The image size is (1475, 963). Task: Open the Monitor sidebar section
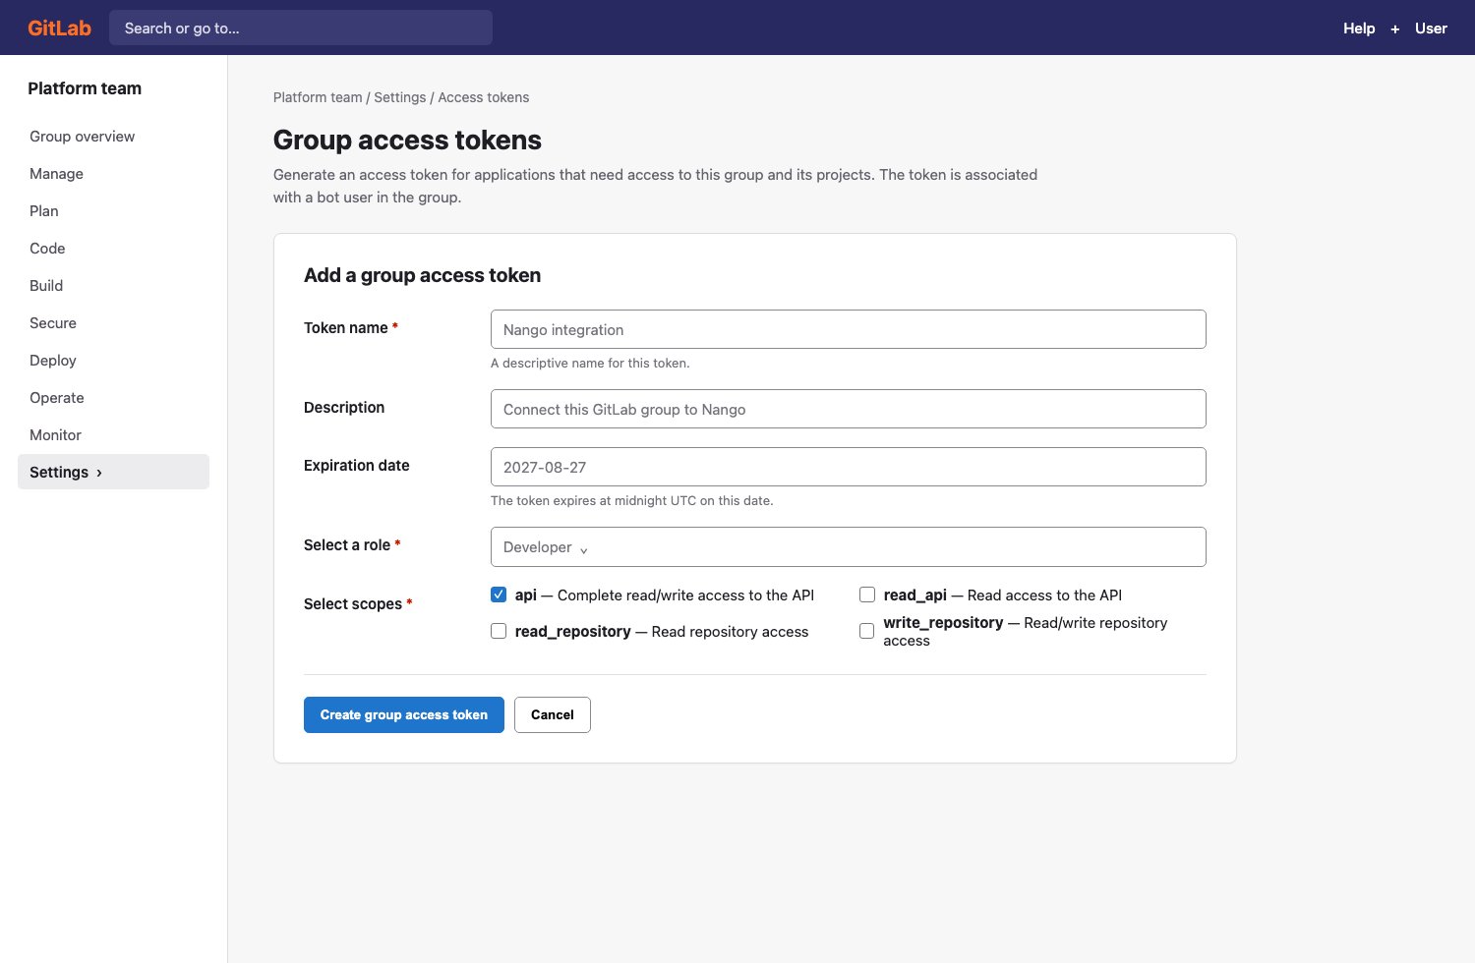pos(113,434)
